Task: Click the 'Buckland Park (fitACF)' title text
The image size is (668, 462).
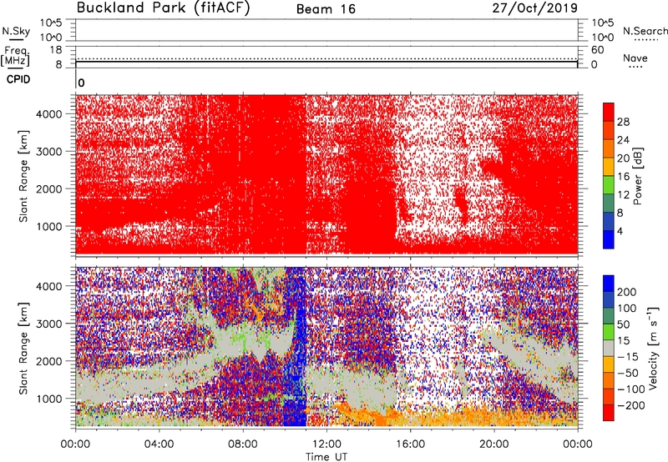Action: coord(164,8)
